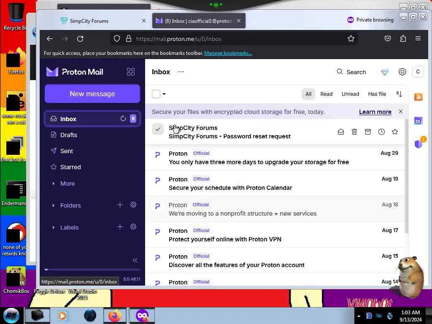Open the Sent folder
This screenshot has height=324, width=432.
click(92, 151)
